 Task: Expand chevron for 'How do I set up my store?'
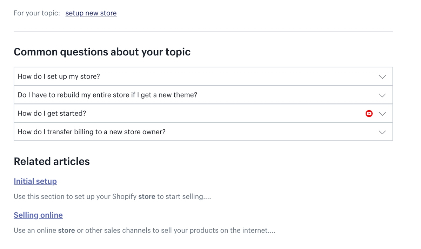pos(382,77)
